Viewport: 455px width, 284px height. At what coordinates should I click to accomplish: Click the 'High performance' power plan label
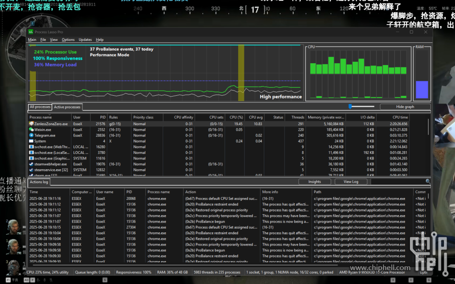(280, 97)
